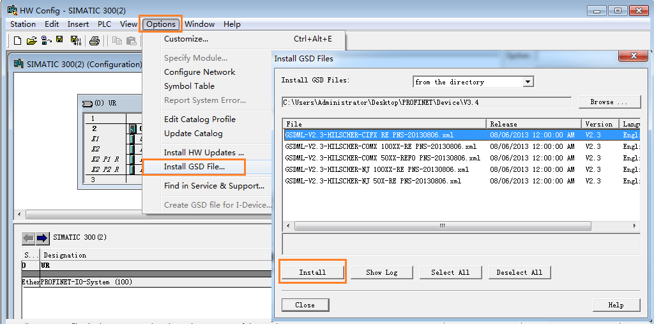Click the file list horizontal scrollbar thumb

tap(443, 226)
